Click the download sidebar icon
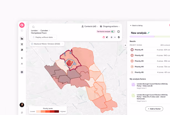 click(22, 64)
